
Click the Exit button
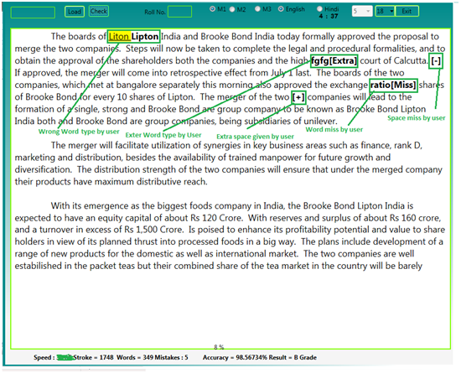[407, 11]
